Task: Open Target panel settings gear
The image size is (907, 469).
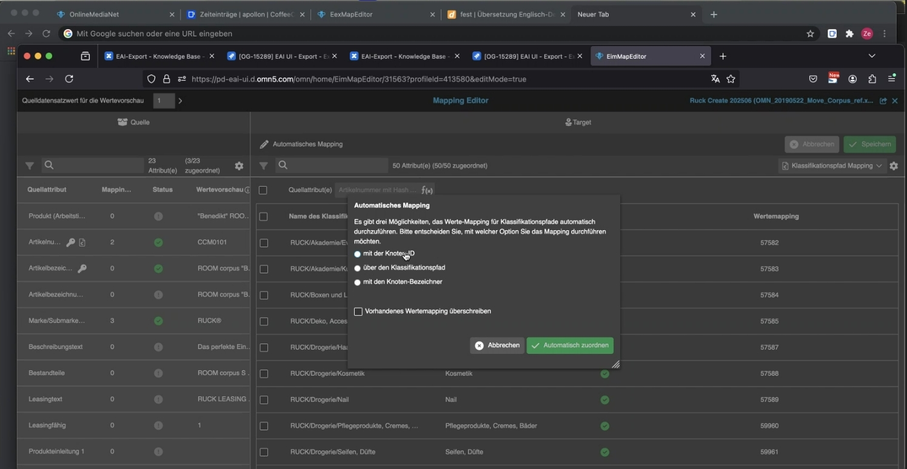Action: pyautogui.click(x=893, y=166)
